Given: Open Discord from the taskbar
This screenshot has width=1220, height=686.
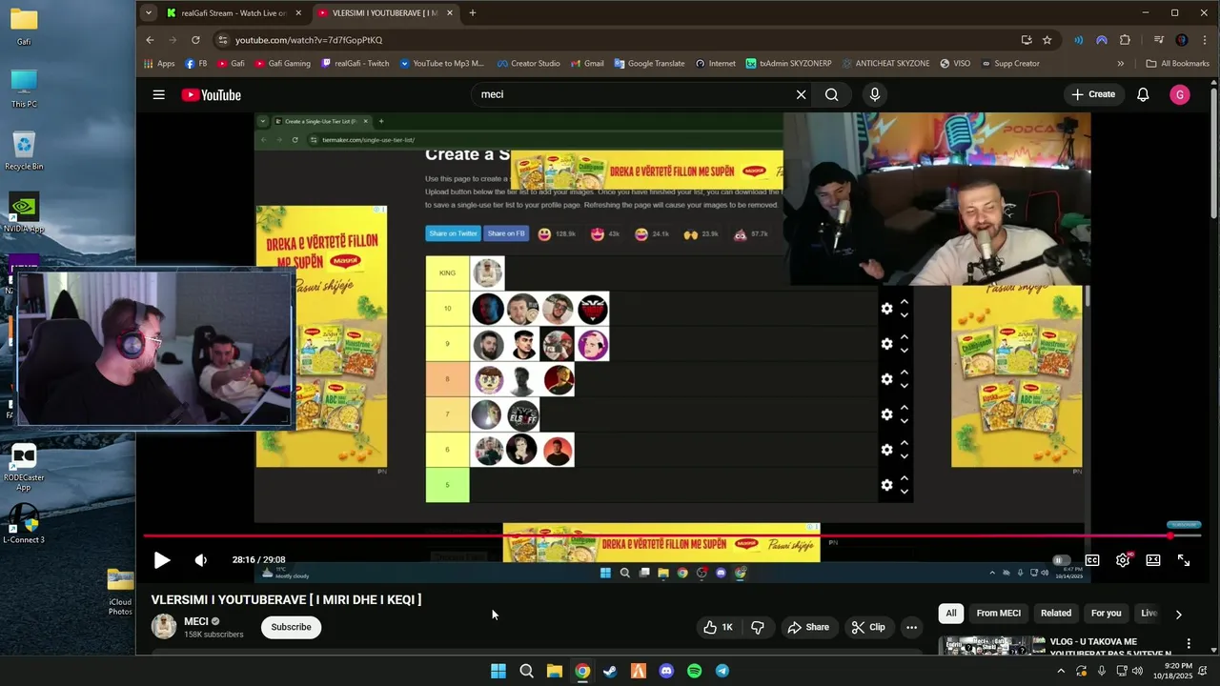Looking at the screenshot, I should click(666, 671).
